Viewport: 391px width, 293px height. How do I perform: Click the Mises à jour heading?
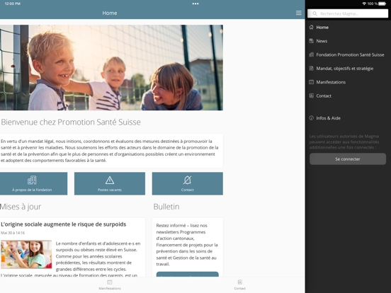click(21, 207)
